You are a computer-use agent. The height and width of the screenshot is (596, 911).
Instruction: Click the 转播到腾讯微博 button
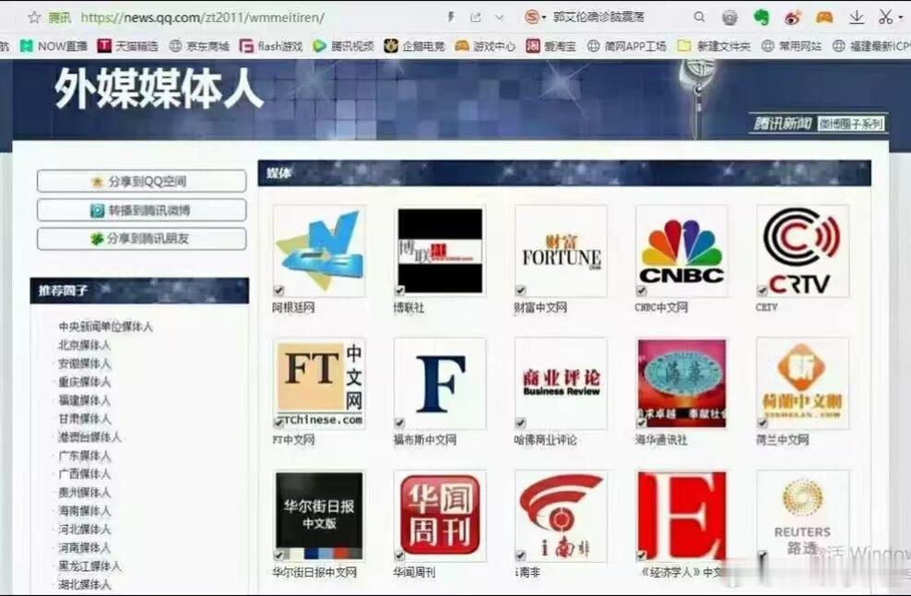click(x=142, y=210)
